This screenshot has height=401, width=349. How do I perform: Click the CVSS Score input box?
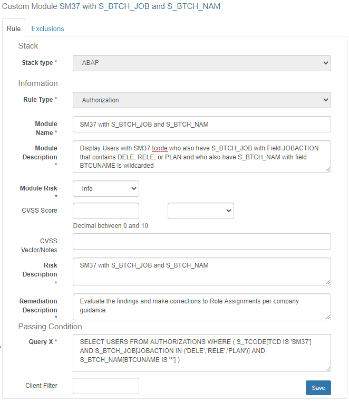pos(105,211)
